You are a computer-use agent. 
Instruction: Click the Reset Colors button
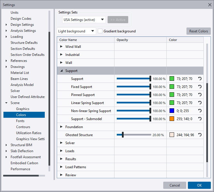pos(199,31)
